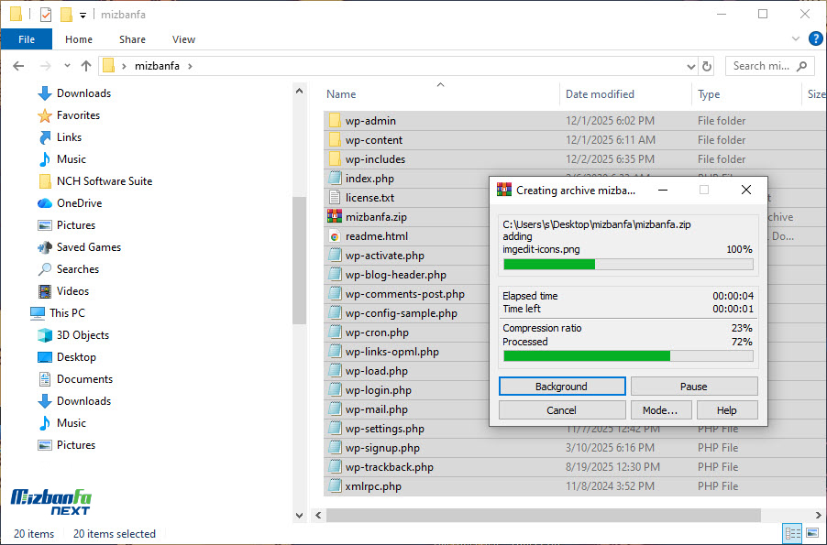Click the mizbanfa.zip WinRAR archive icon

click(x=335, y=217)
